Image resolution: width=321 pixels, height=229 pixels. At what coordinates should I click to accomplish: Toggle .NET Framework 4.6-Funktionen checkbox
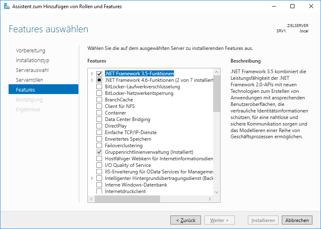click(99, 80)
